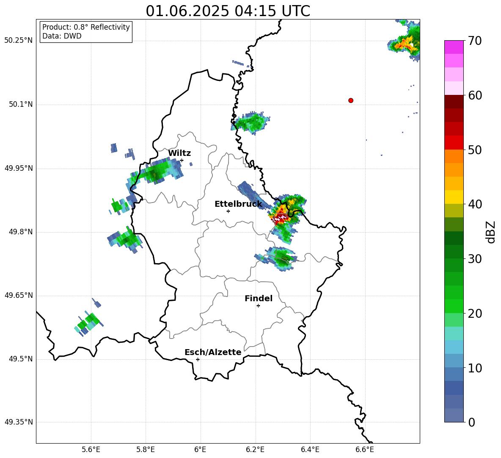Click the 6.4°E longitude label
The width and height of the screenshot is (501, 458).
click(x=310, y=450)
